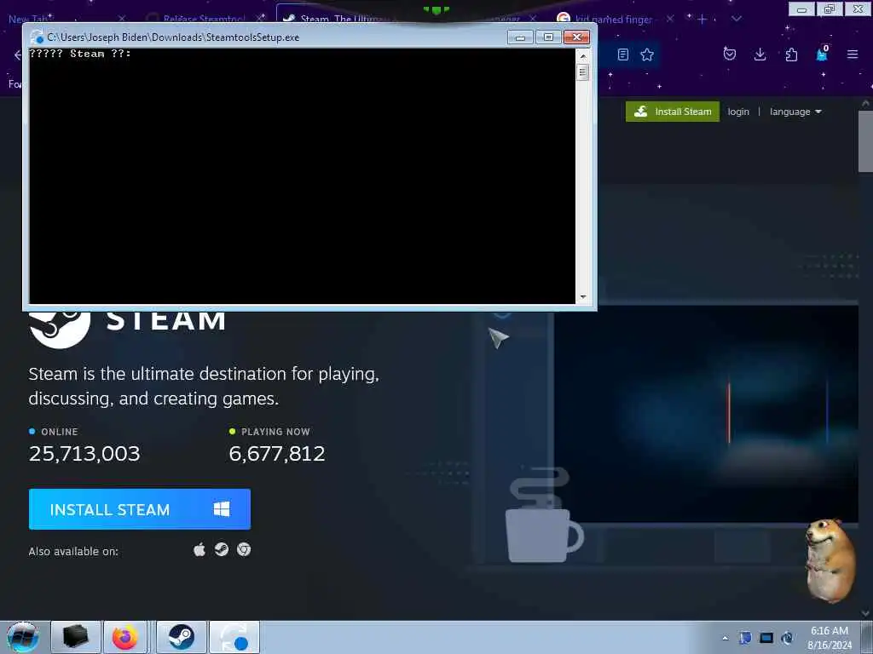Image resolution: width=873 pixels, height=654 pixels.
Task: Open Firefox downloads arrow icon
Action: [760, 54]
